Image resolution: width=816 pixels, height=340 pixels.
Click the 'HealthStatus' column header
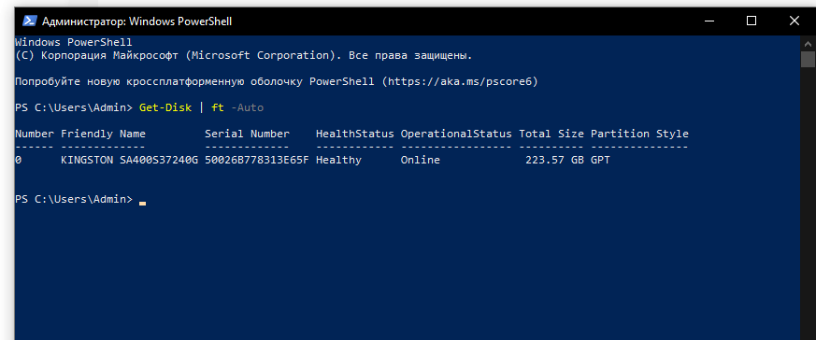coord(355,134)
